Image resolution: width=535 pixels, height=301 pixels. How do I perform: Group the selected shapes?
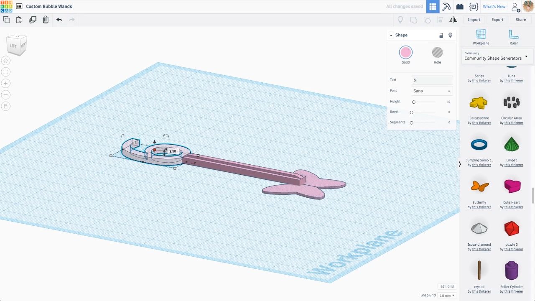click(x=414, y=20)
